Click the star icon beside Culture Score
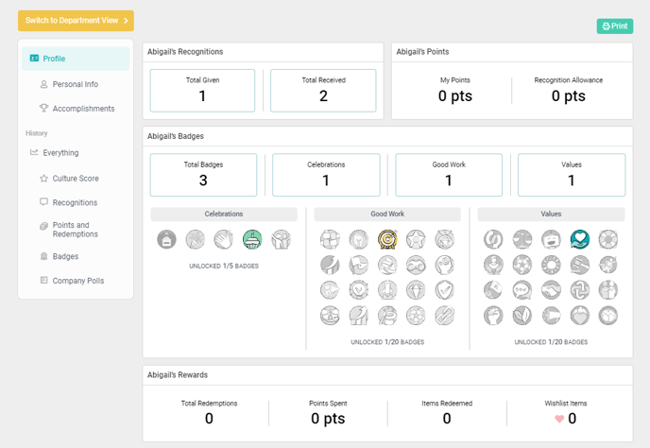Image resolution: width=650 pixels, height=448 pixels. point(43,178)
